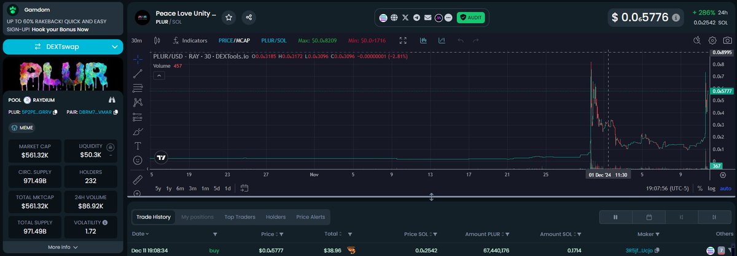Open the Total column filter
Image resolution: width=737 pixels, height=256 pixels.
(x=349, y=234)
